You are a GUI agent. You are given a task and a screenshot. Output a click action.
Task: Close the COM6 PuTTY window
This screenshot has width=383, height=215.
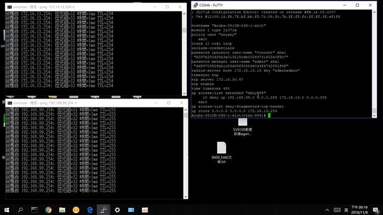coord(370,5)
